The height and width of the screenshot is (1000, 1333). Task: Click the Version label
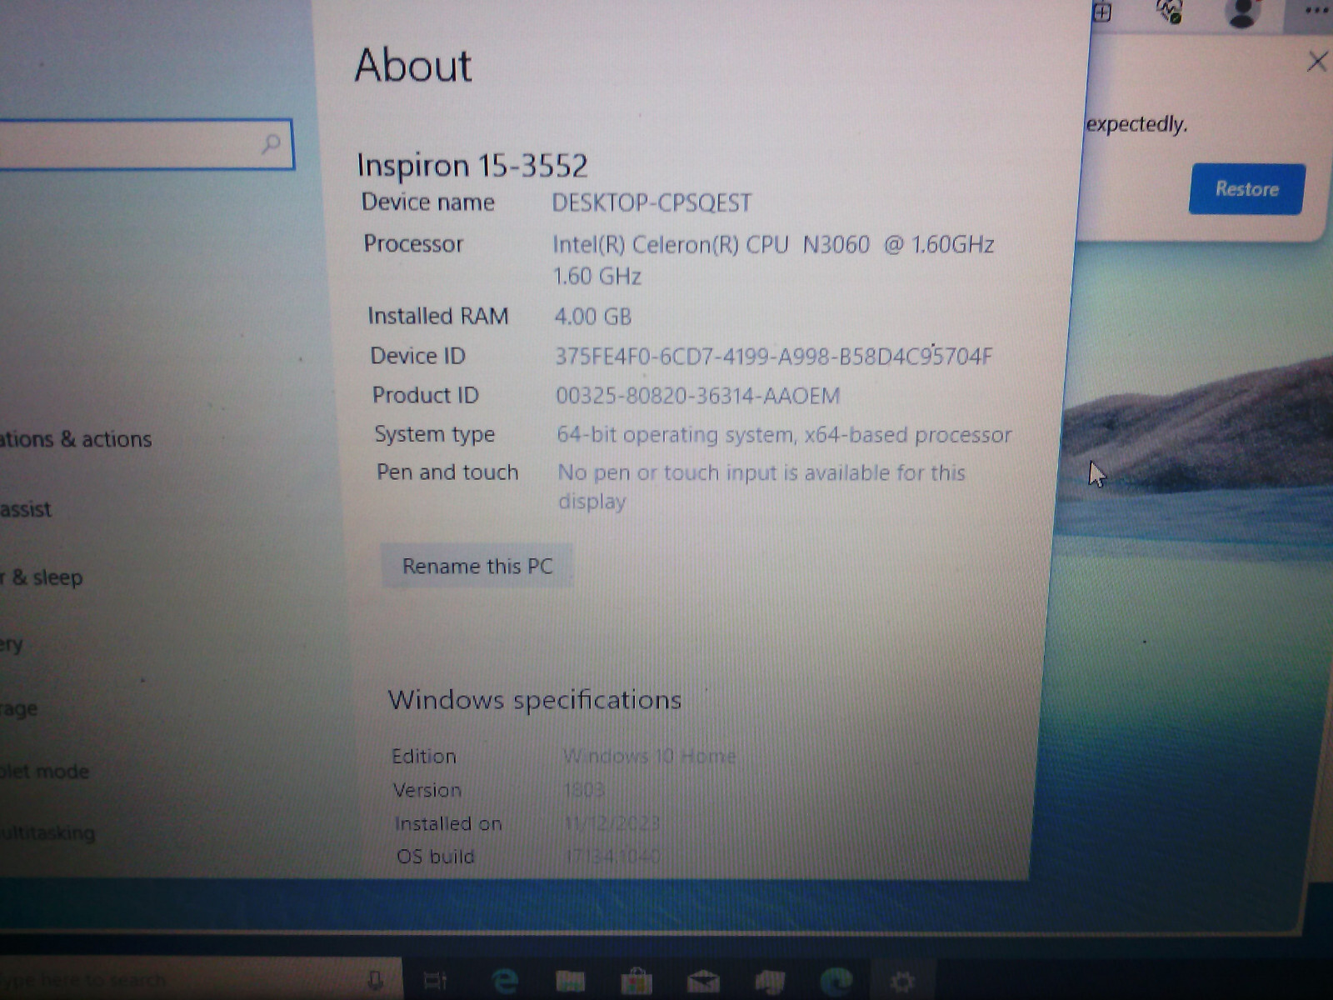pos(427,790)
